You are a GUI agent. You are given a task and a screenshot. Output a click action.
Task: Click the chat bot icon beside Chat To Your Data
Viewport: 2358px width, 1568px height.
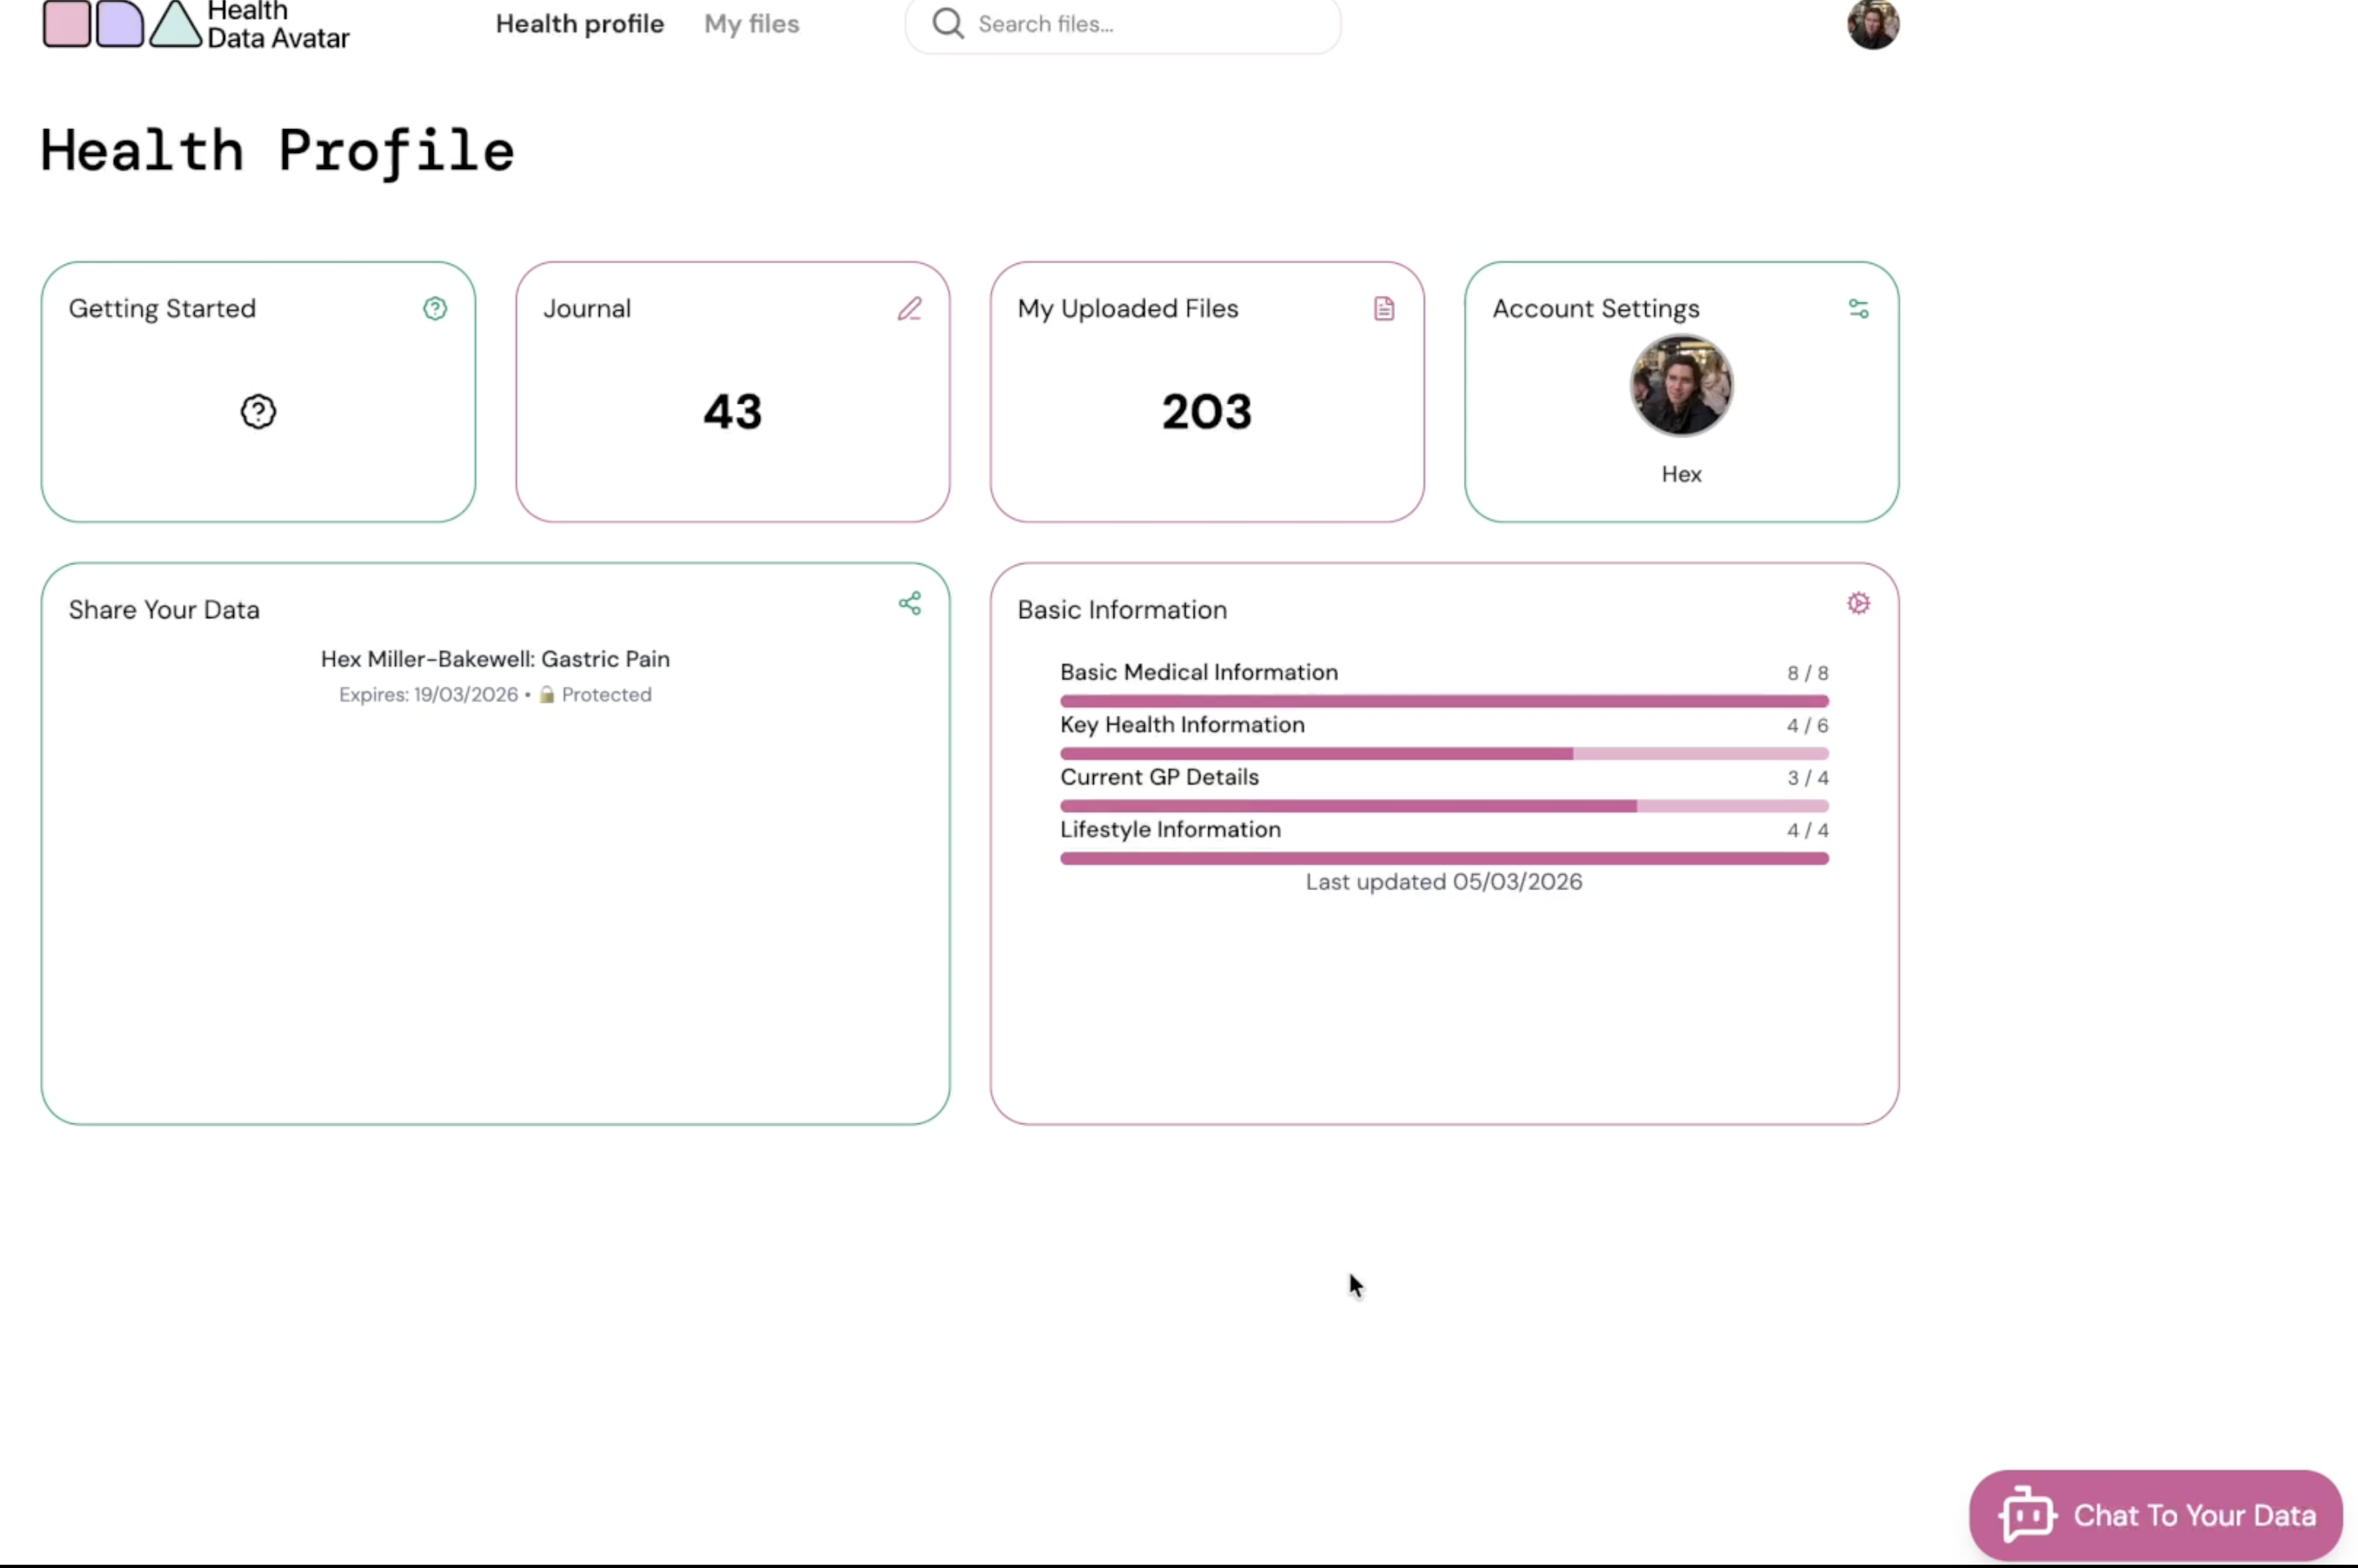pyautogui.click(x=2027, y=1514)
